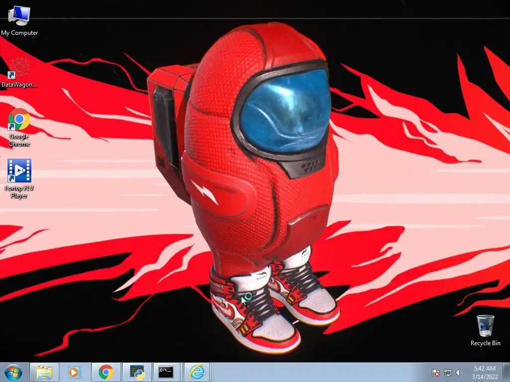Select the Recycle Bin icon

pyautogui.click(x=485, y=330)
